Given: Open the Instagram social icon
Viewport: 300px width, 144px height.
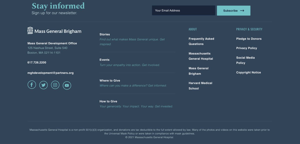Looking at the screenshot, I should (55, 85).
